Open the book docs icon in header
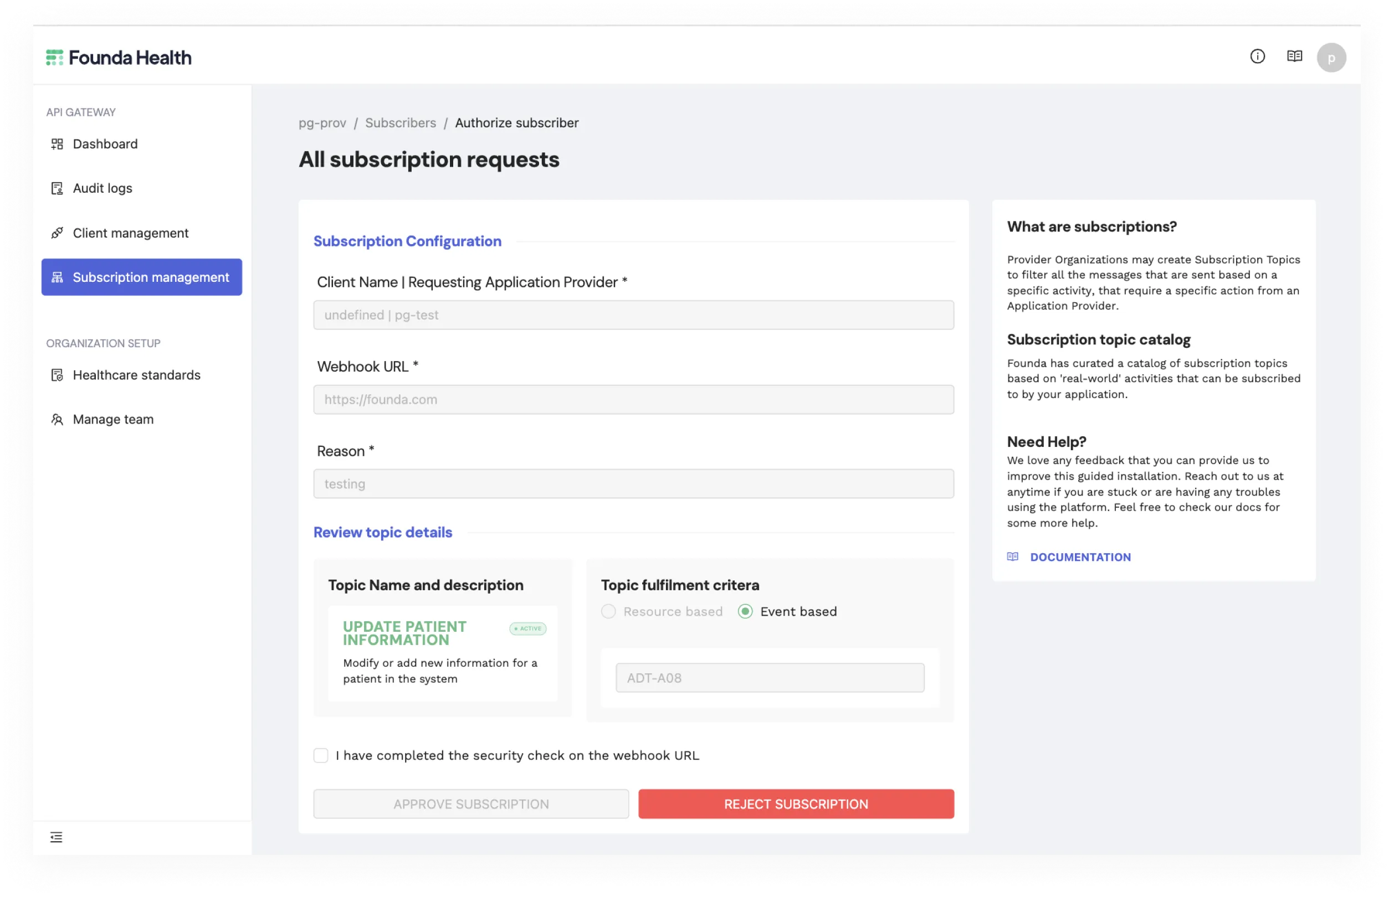The image size is (1394, 897). (1294, 56)
